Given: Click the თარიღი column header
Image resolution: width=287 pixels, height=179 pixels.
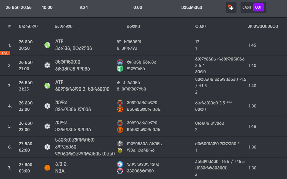Looking at the screenshot, I should click(28, 26).
